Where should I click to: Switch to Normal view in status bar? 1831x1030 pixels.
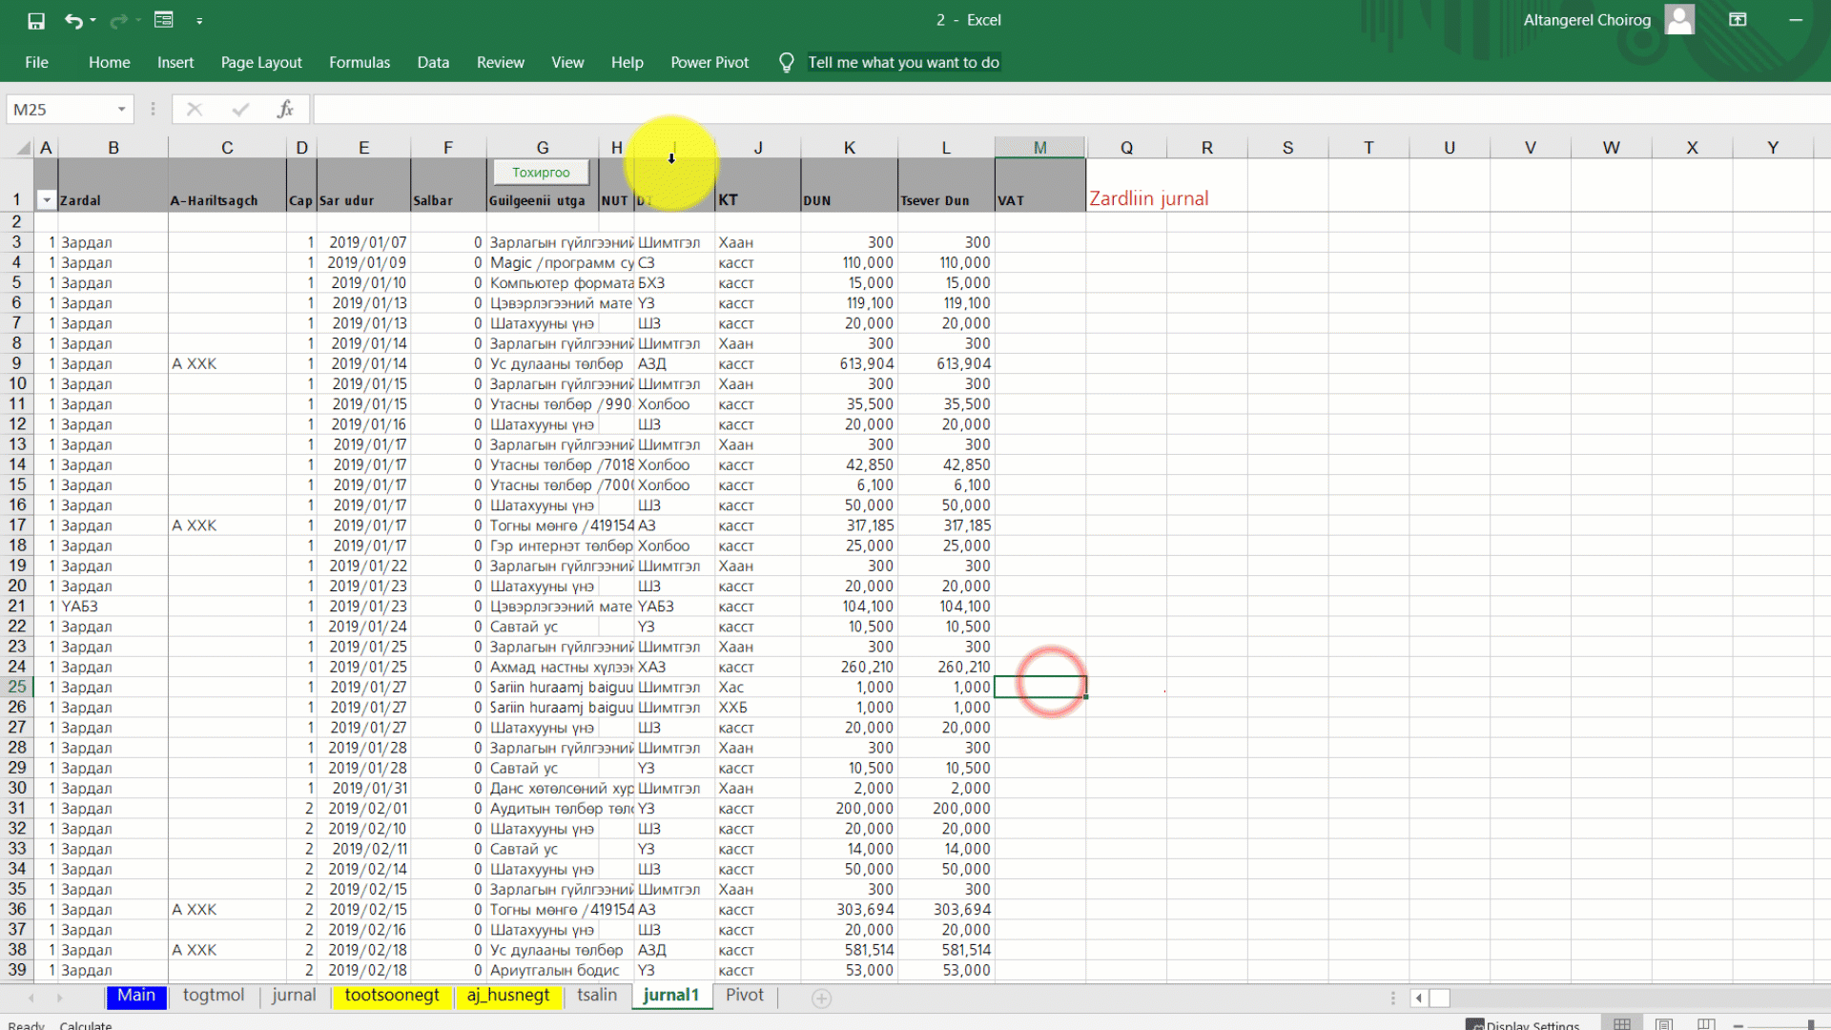click(1621, 1024)
